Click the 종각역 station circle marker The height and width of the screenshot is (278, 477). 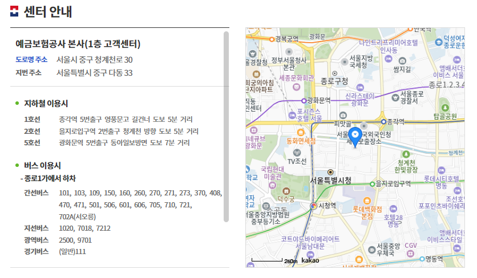[383, 121]
